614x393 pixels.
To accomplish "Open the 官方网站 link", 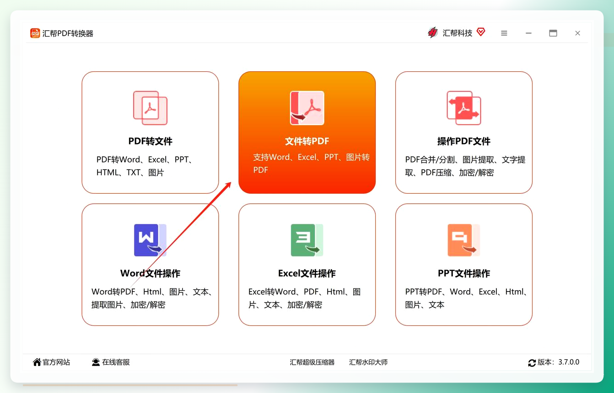I will point(56,362).
